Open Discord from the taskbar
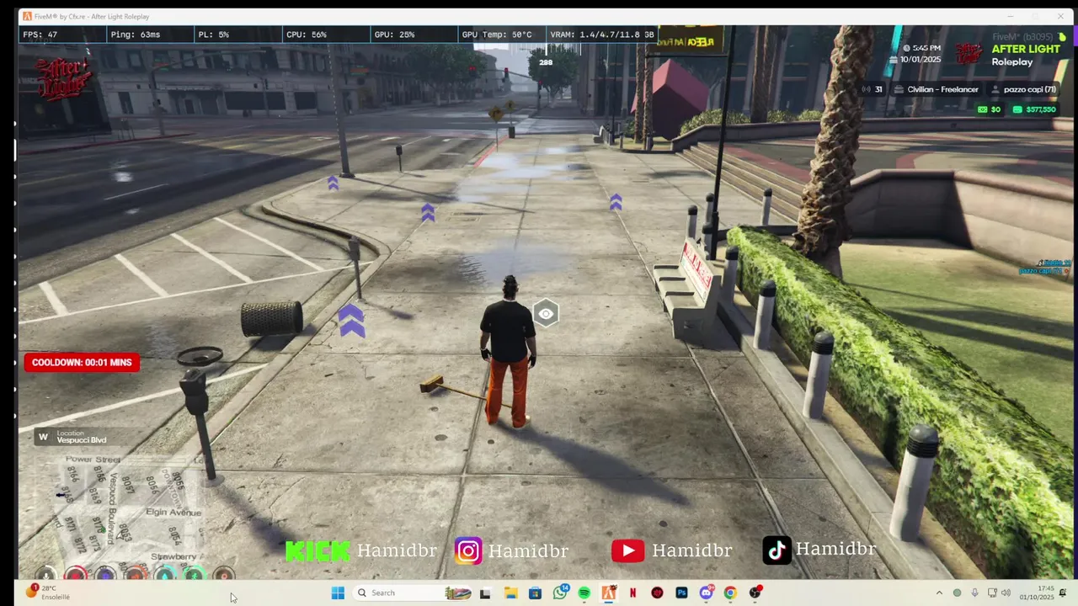The height and width of the screenshot is (606, 1078). coord(706,593)
